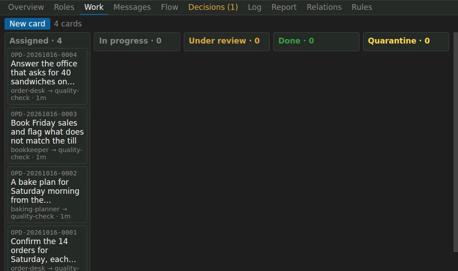Open card Confirm the 14 orders for Saturday

click(x=47, y=249)
